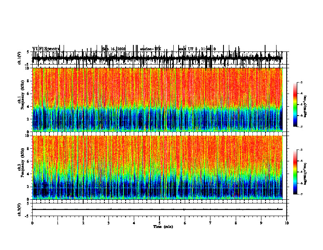Click the '2' kHz tick on ch.2 spectrogram
Image resolution: width=323 pixels, height=250 pixels.
pyautogui.click(x=28, y=187)
